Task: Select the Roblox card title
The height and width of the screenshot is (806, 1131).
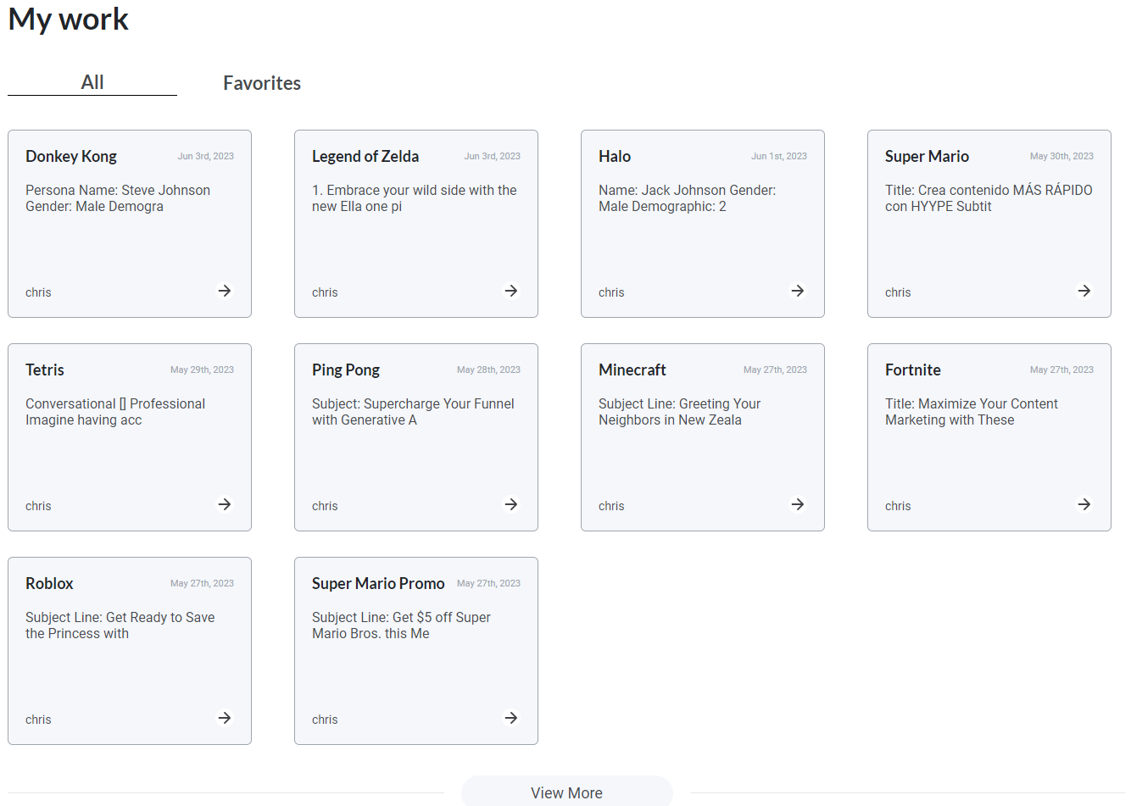Action: [49, 583]
